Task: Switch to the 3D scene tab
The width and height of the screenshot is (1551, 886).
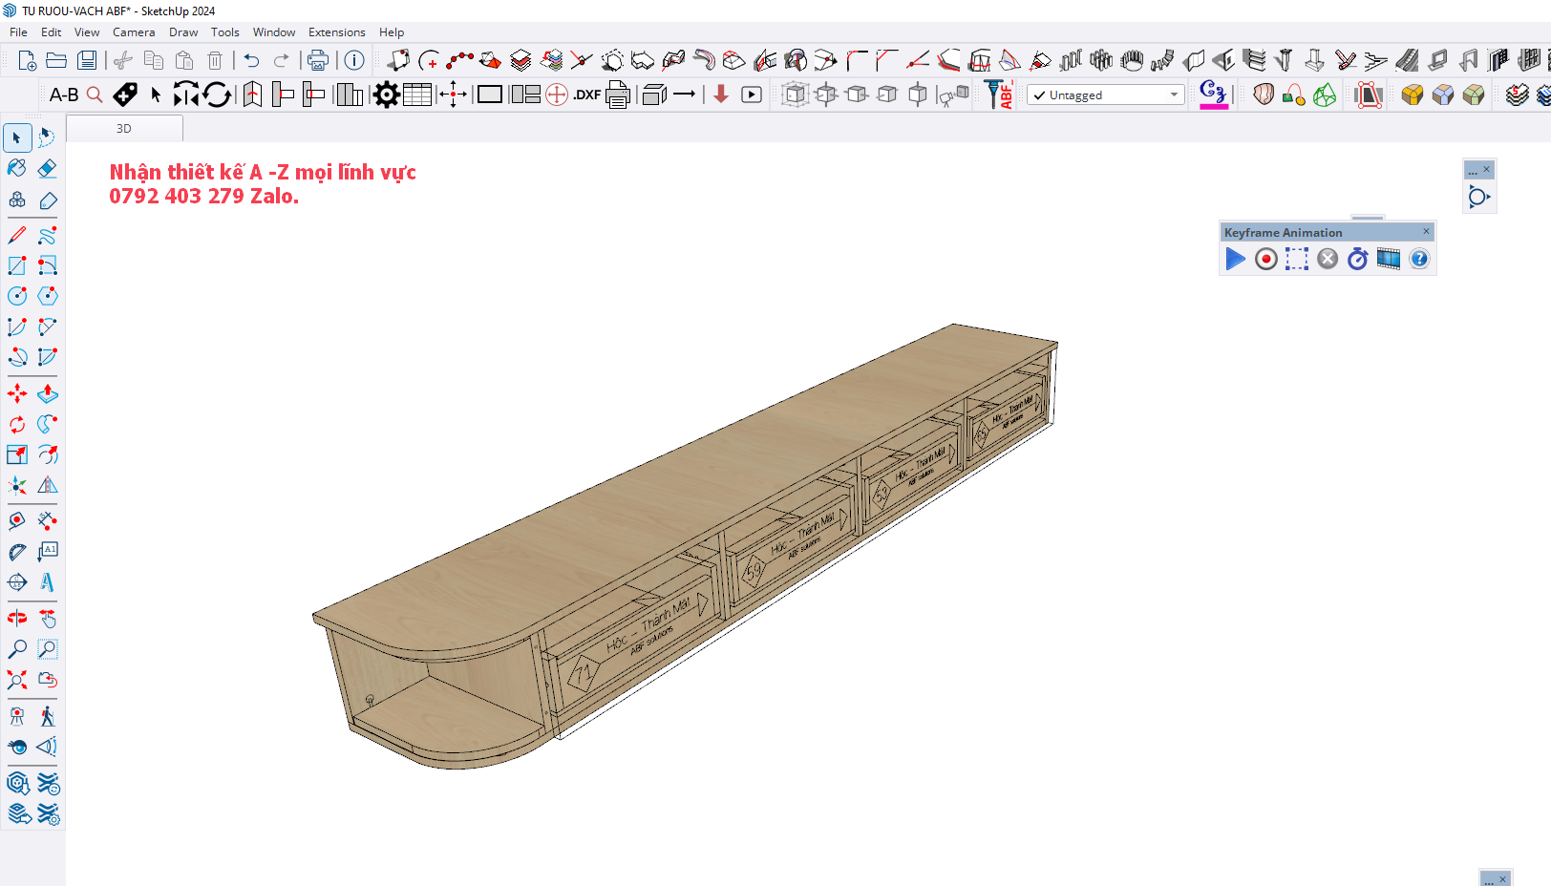Action: [x=124, y=128]
